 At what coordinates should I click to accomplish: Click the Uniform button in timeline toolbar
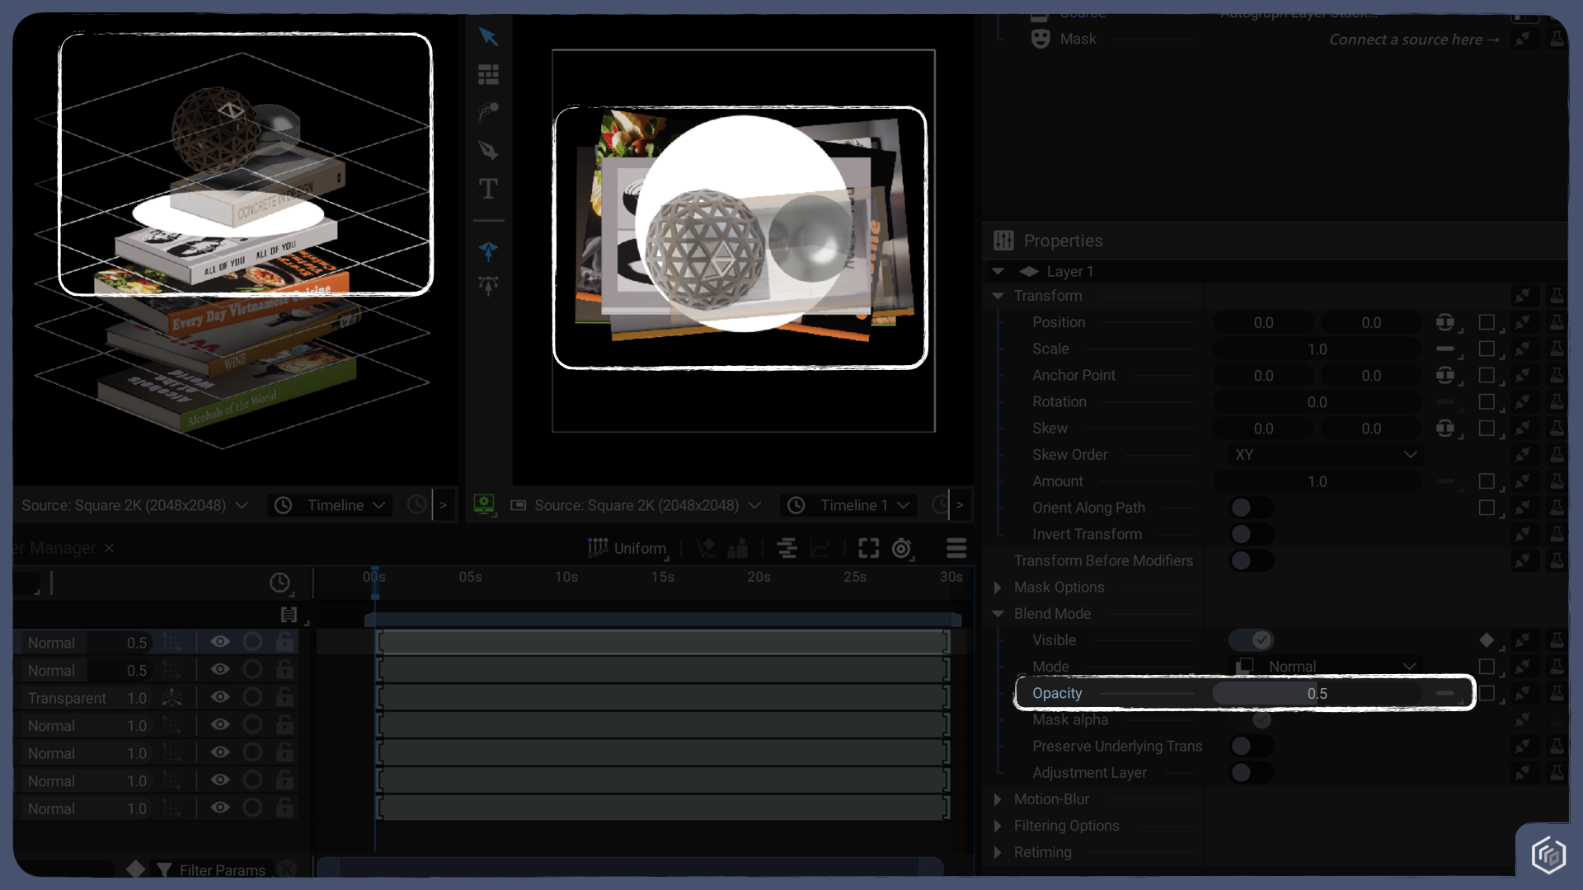click(627, 548)
